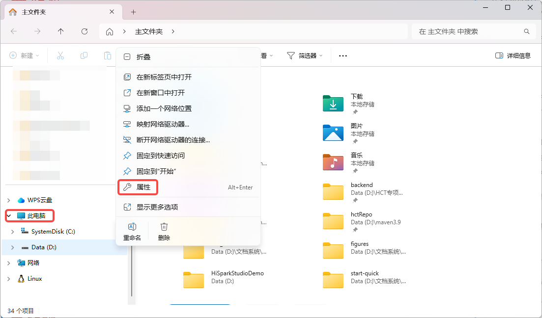Image resolution: width=542 pixels, height=318 pixels.
Task: Expand the Data (D:) tree node
Action: coord(12,247)
